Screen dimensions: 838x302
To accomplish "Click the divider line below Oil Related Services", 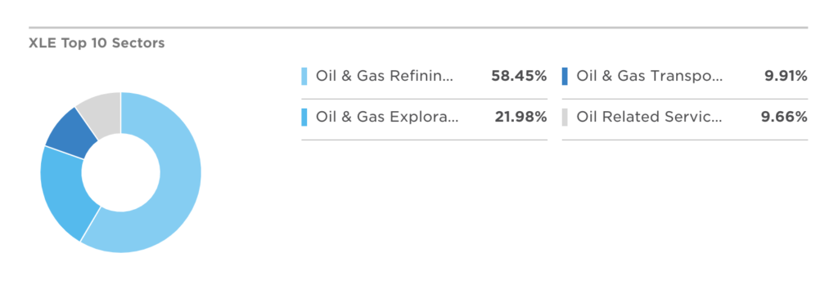I will tap(685, 140).
